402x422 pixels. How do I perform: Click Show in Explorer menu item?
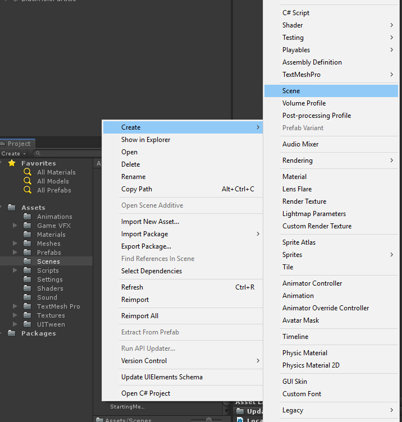point(183,139)
